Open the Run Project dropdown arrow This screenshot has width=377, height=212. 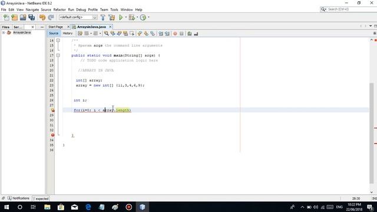tap(125, 17)
